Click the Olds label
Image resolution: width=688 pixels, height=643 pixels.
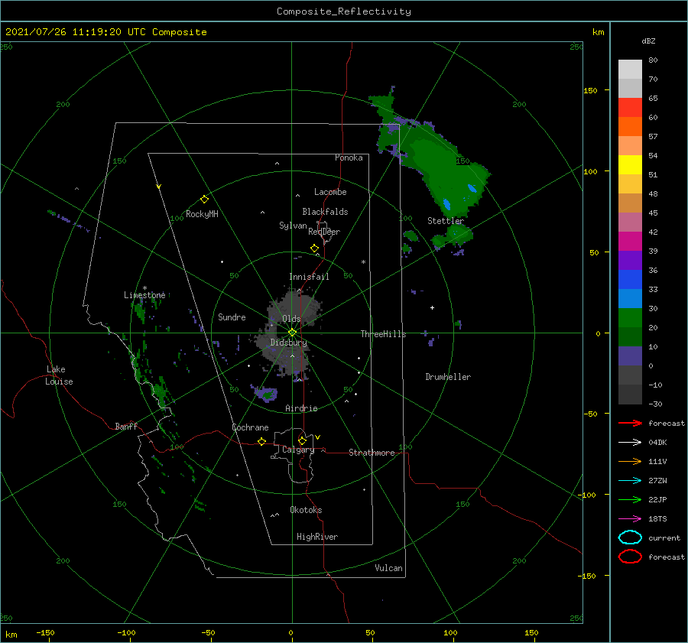pos(291,319)
